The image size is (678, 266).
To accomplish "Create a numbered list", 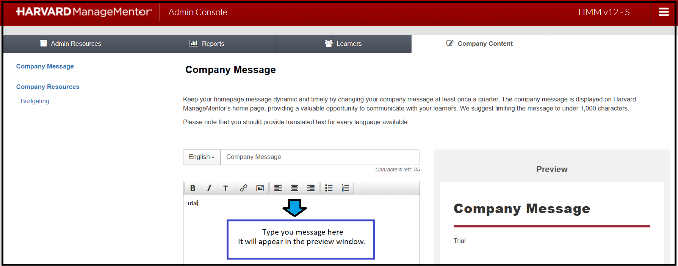I will [x=345, y=188].
